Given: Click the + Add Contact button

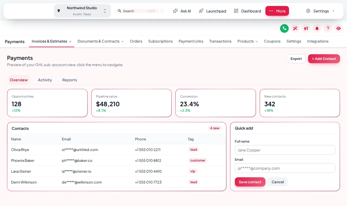Looking at the screenshot, I should 324,59.
